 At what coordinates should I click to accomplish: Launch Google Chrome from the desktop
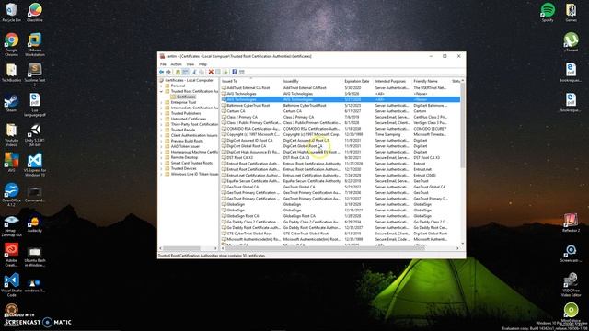(x=11, y=44)
